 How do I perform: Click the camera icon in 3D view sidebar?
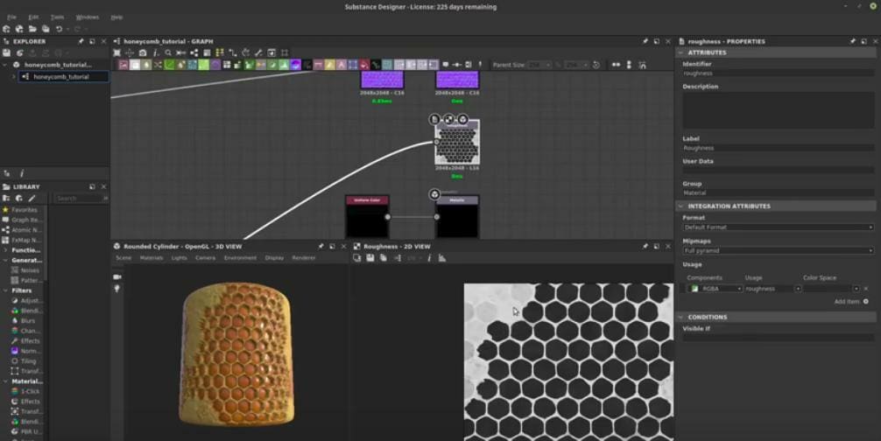[116, 277]
